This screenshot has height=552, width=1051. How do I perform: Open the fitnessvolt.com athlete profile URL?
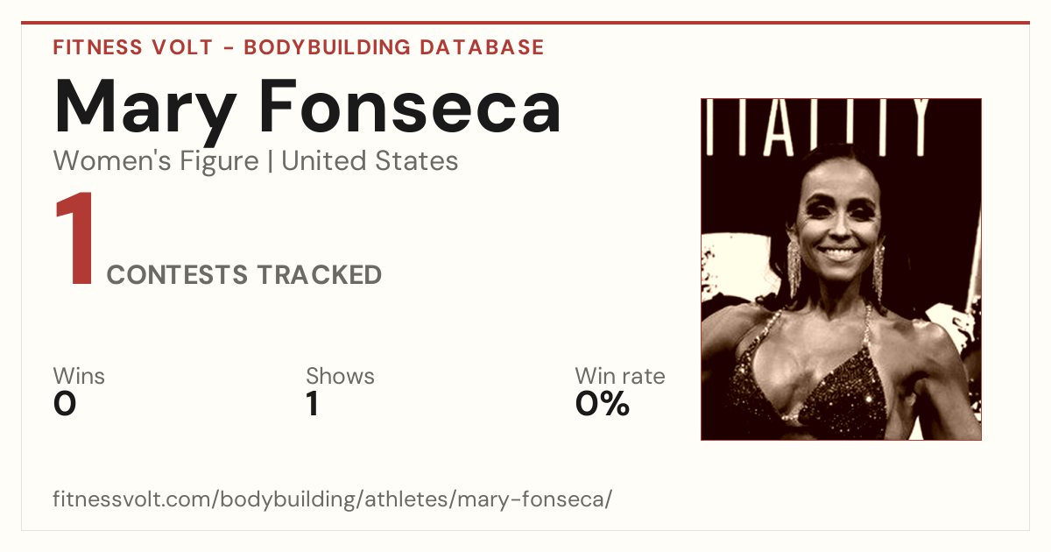coord(332,500)
